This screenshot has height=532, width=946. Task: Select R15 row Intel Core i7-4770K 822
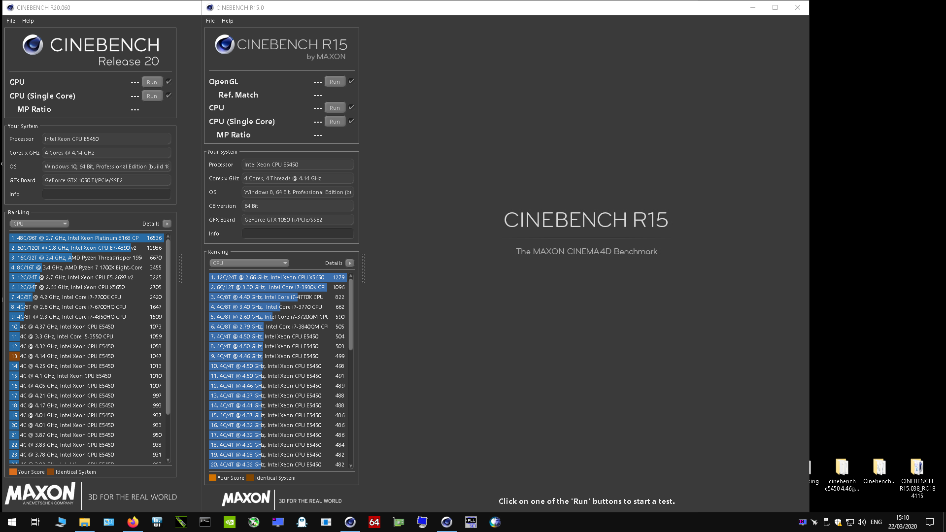(x=278, y=297)
